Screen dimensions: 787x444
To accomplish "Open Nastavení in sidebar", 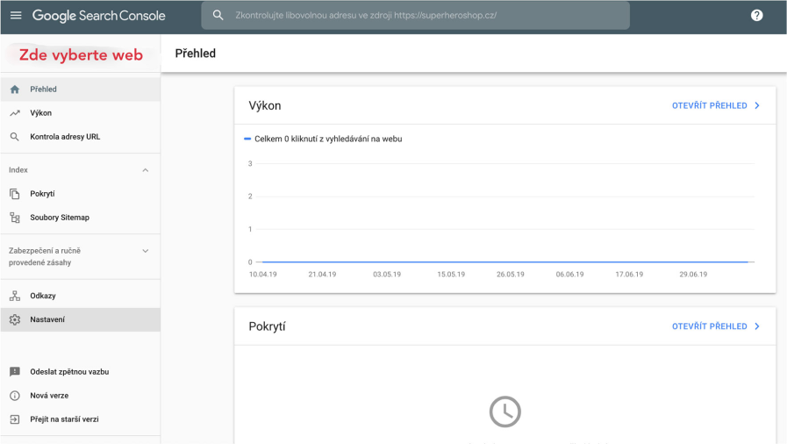I will [81, 319].
